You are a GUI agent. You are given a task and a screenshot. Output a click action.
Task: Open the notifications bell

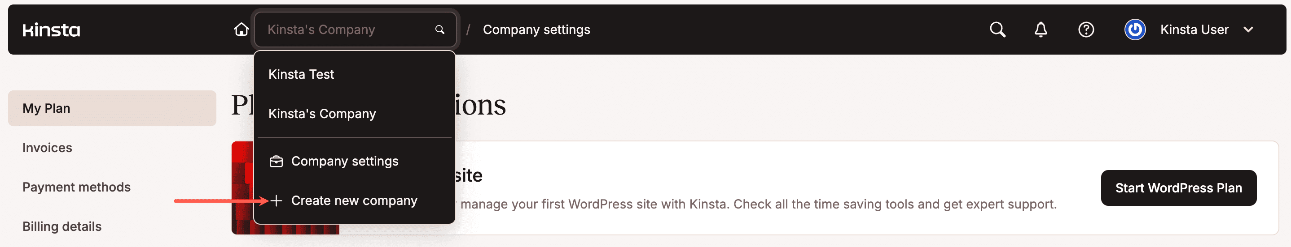click(x=1041, y=30)
